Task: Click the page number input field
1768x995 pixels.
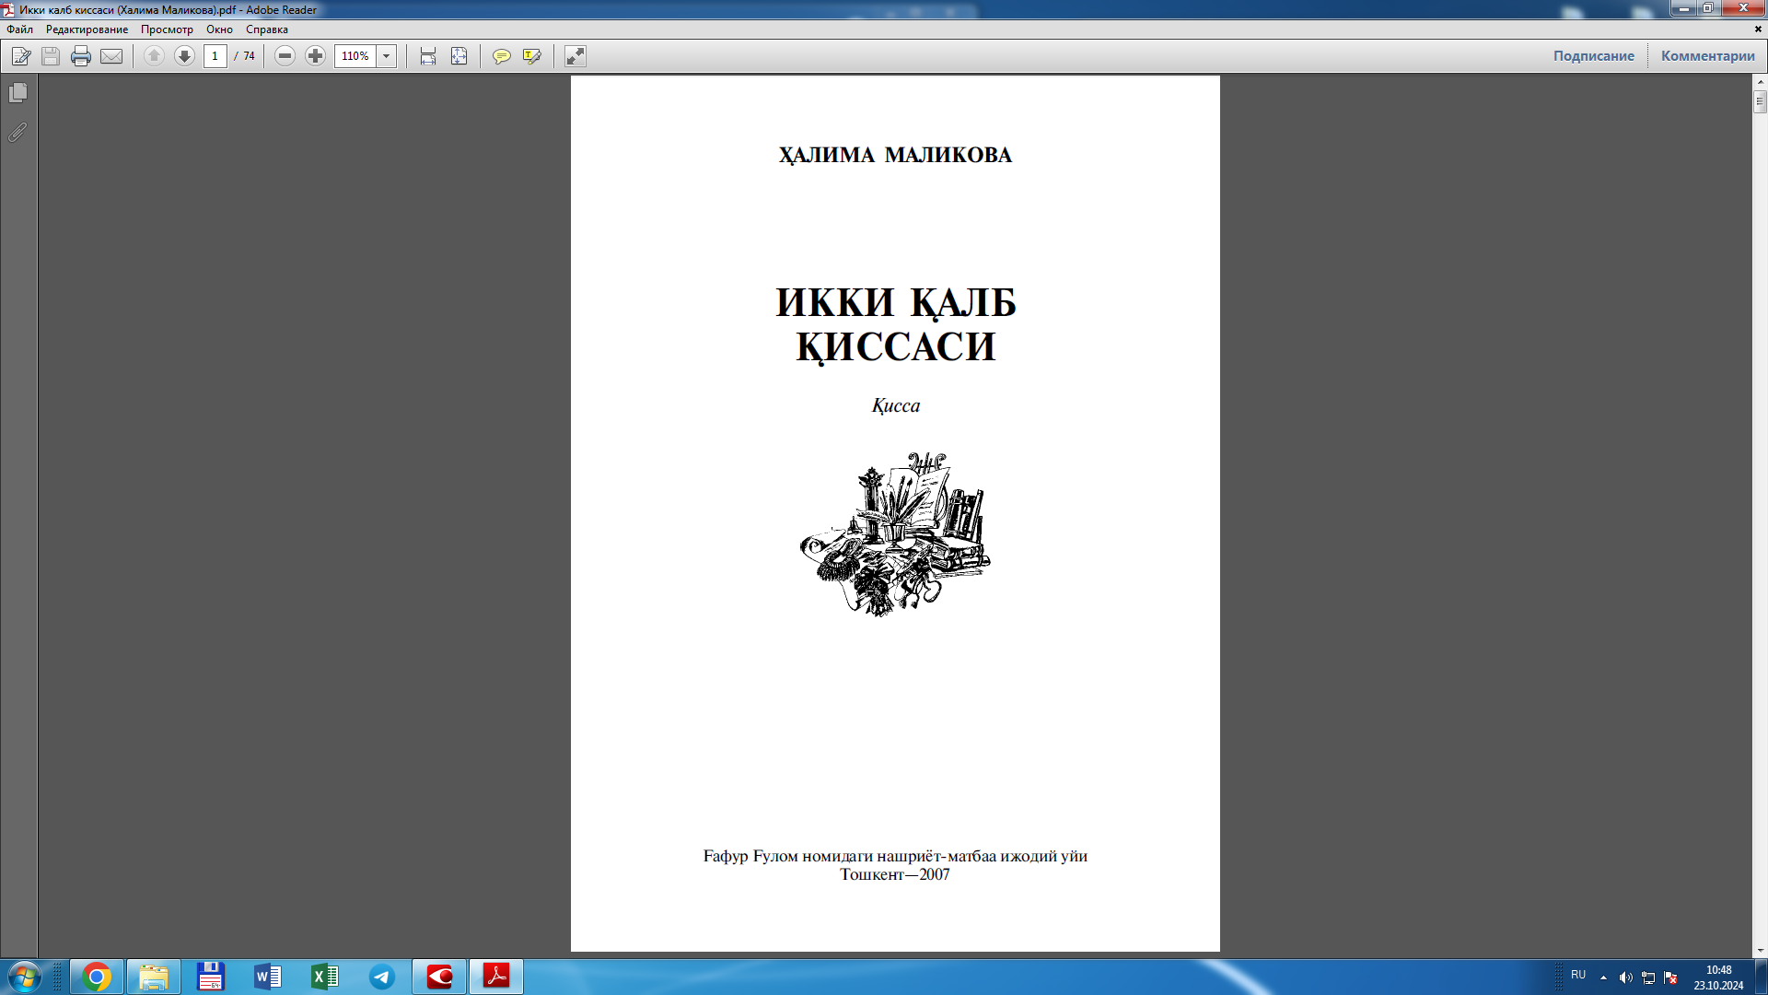Action: [x=215, y=56]
